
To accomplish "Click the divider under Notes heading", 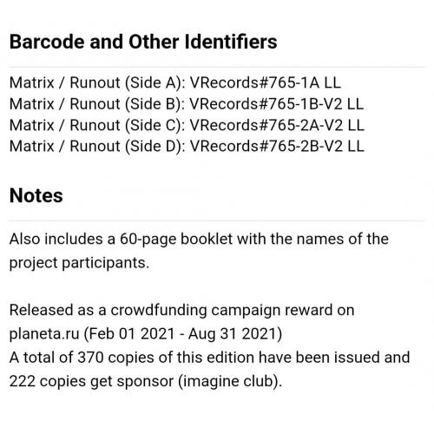I will (216, 220).
